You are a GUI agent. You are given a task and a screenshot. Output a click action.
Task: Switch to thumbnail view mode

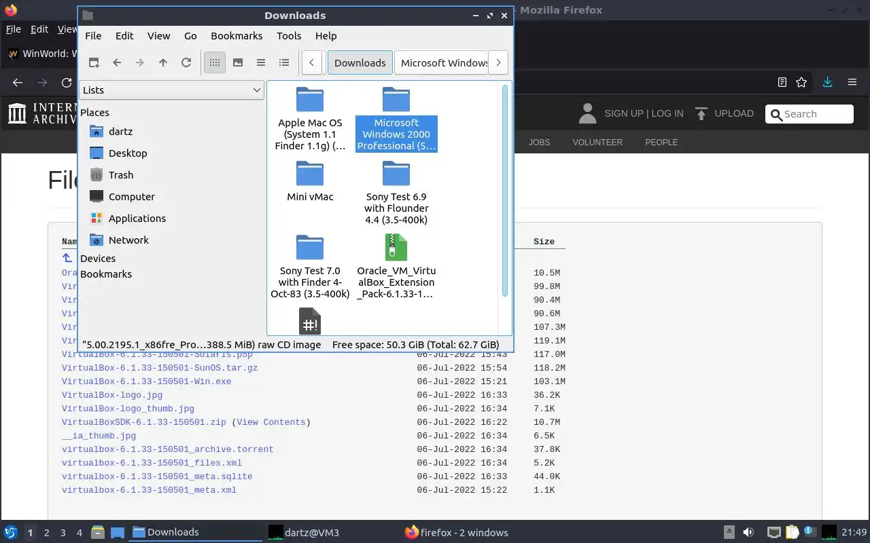click(238, 62)
